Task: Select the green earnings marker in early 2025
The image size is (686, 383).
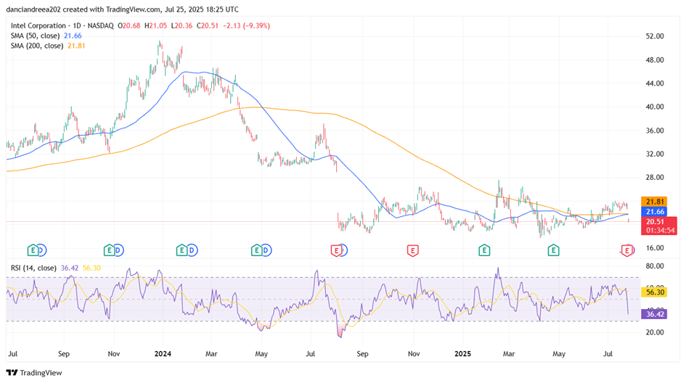Action: pos(483,250)
